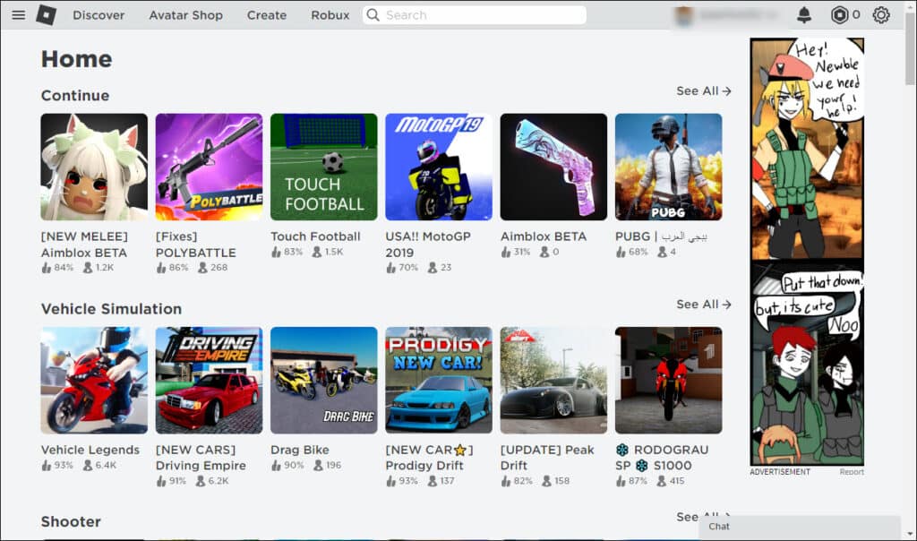The height and width of the screenshot is (541, 917).
Task: Open the RODOGRAU SP S1000 thumbnail
Action: coord(668,380)
